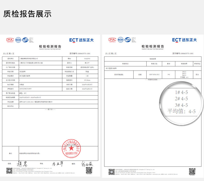204x181 pixels.
Task: Click the report number on page 1
Action: point(80,53)
